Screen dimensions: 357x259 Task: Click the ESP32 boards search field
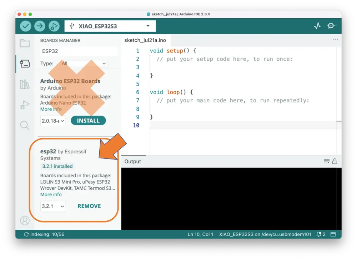pyautogui.click(x=79, y=51)
